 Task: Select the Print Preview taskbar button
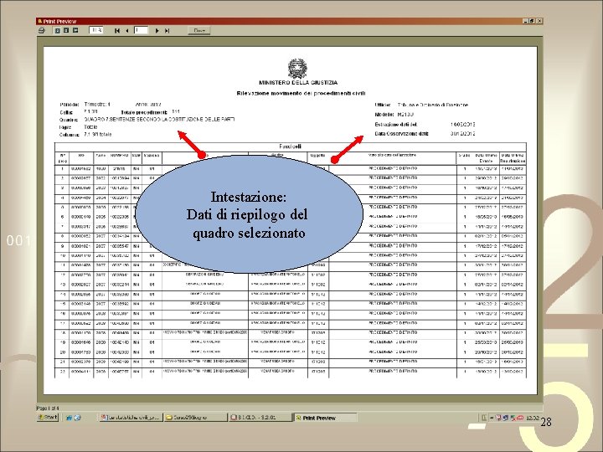(x=325, y=418)
